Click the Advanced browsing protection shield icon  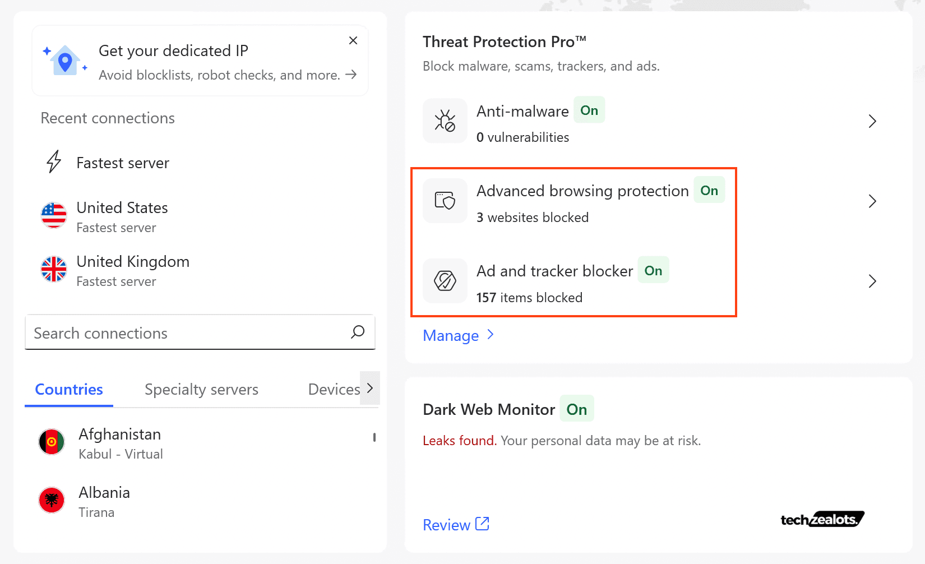pos(444,201)
